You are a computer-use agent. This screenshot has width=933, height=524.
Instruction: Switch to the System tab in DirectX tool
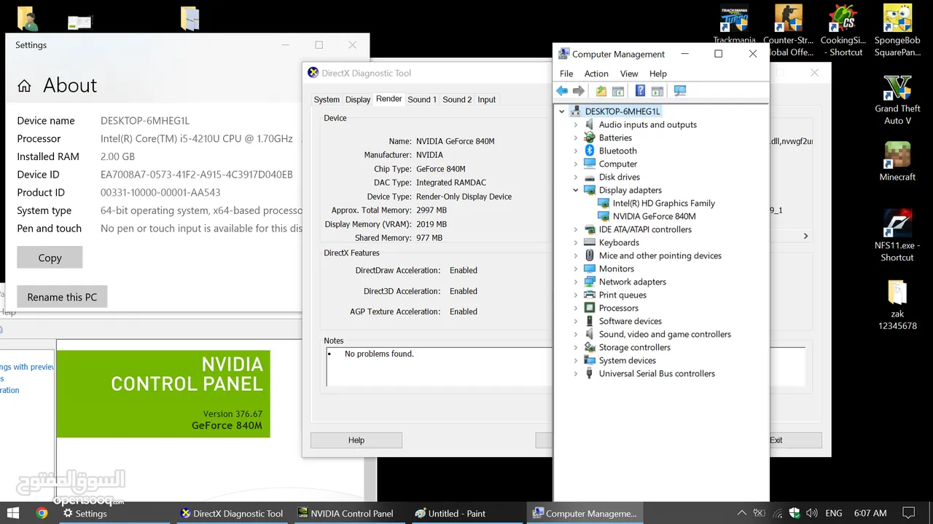tap(327, 100)
